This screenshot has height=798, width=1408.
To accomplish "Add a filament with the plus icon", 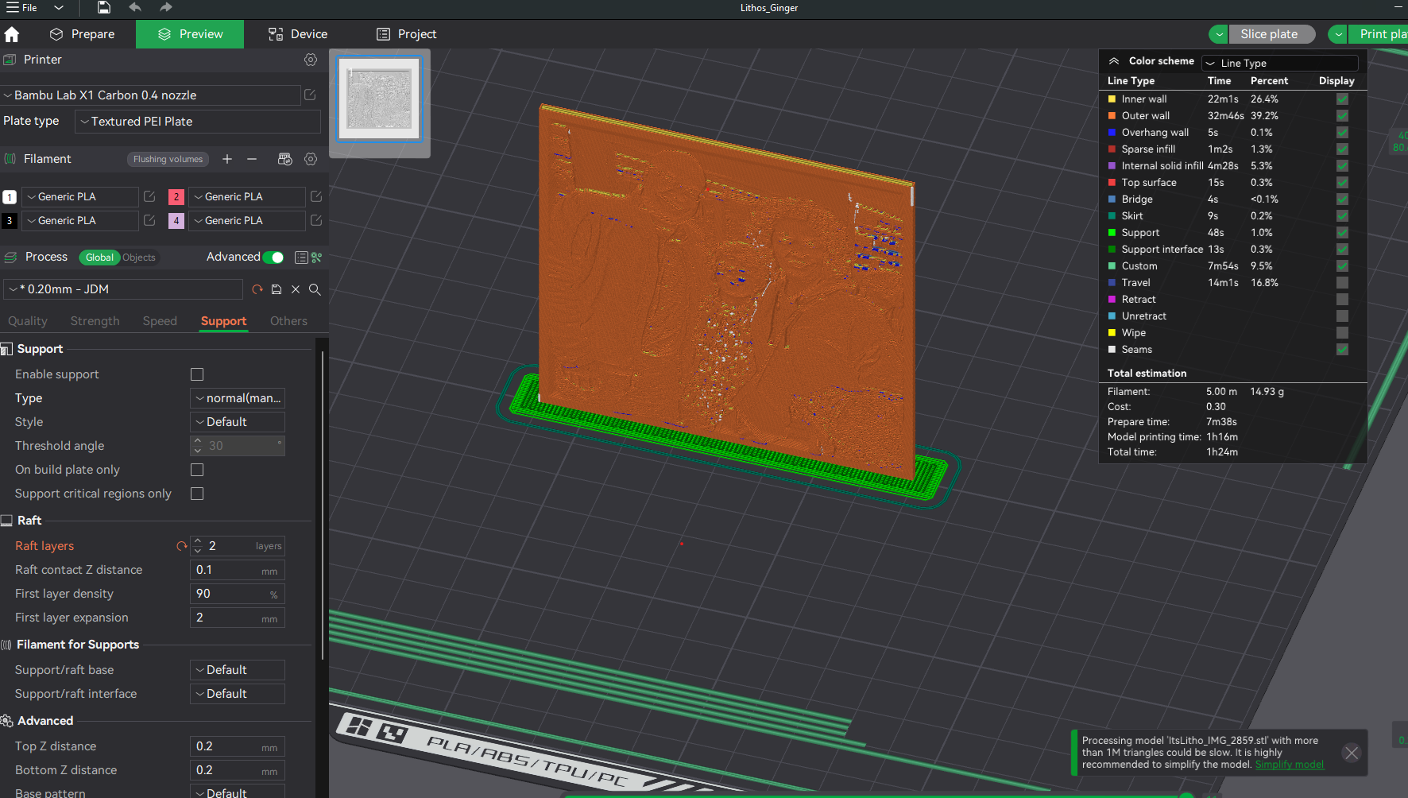I will [227, 159].
